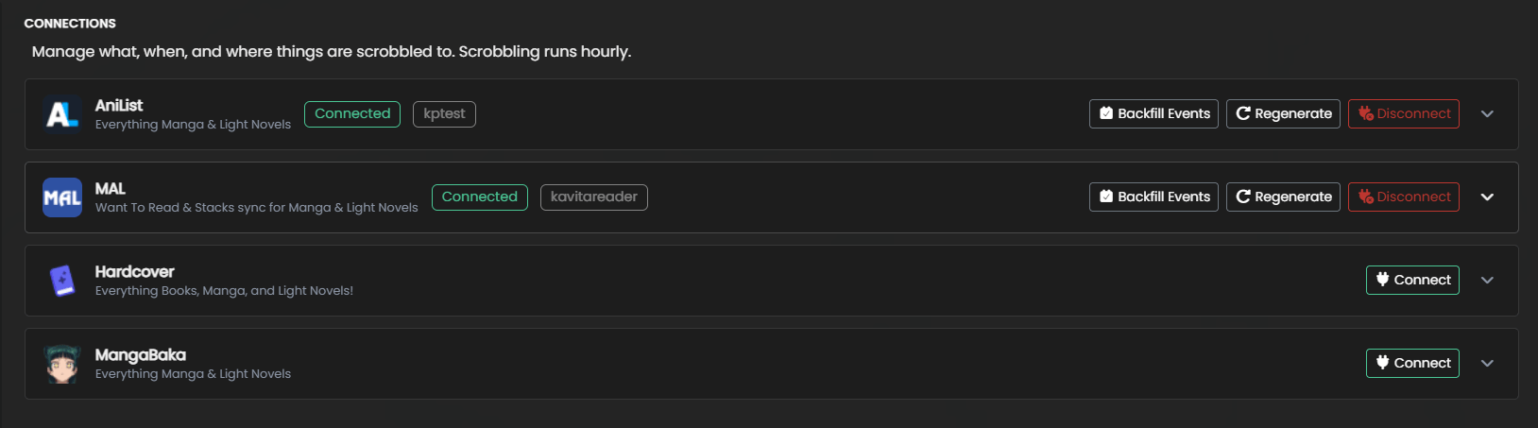Click the MAL logo icon

[62, 197]
